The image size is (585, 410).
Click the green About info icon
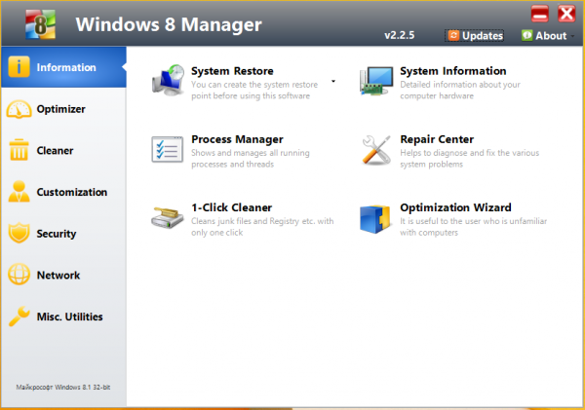526,35
